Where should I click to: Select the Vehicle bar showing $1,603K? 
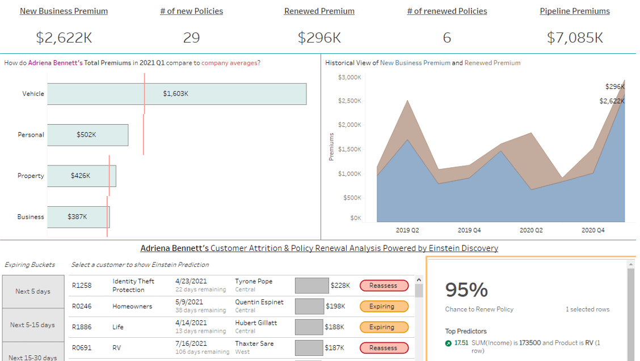[x=176, y=94]
